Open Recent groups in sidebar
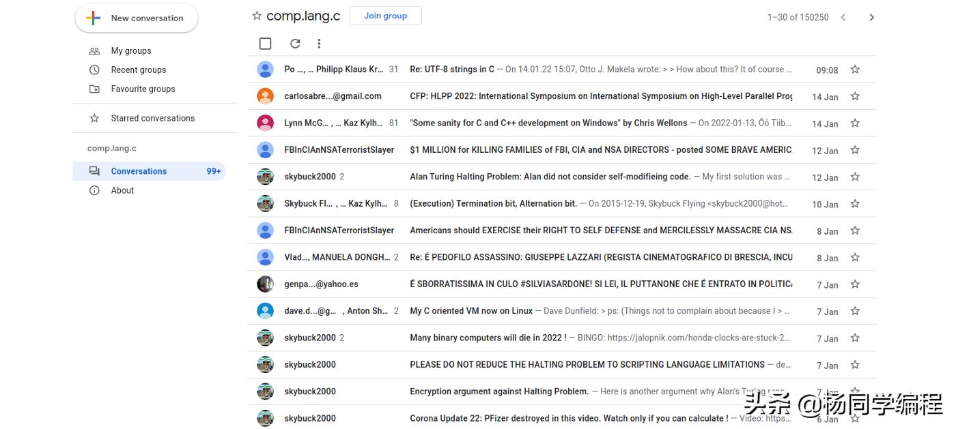956x429 pixels. (x=138, y=70)
